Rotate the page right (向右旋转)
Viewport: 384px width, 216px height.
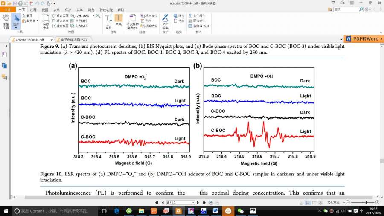(79, 26)
